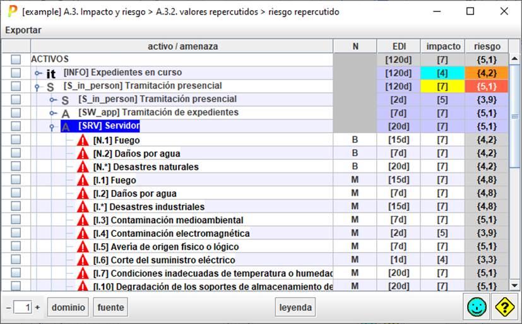Click warning triangle for [I.2] Daños por agua
The width and height of the screenshot is (522, 324).
point(83,193)
